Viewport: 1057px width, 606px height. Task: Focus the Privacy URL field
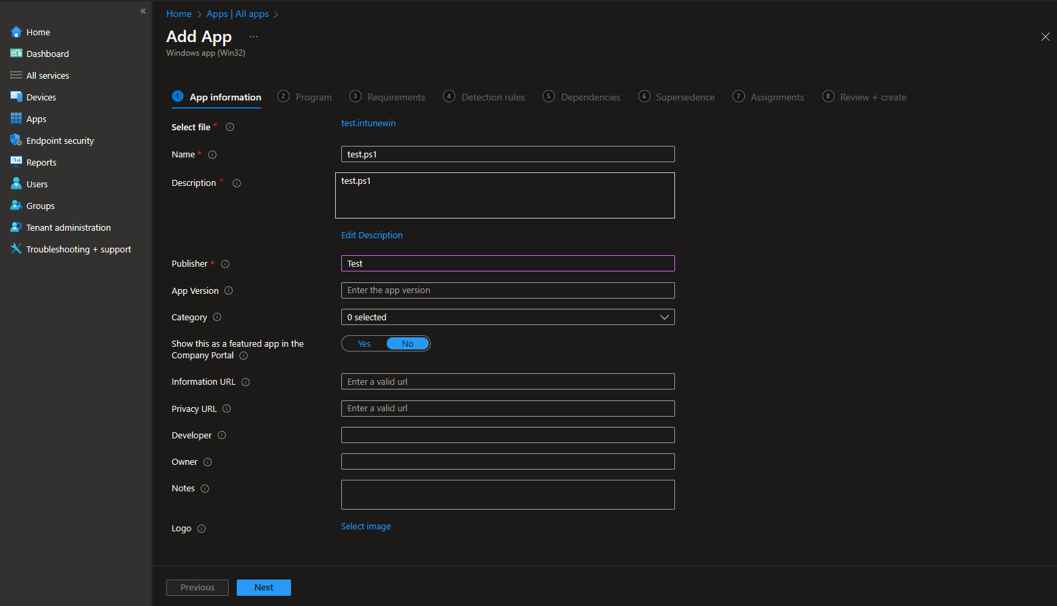[x=507, y=409]
